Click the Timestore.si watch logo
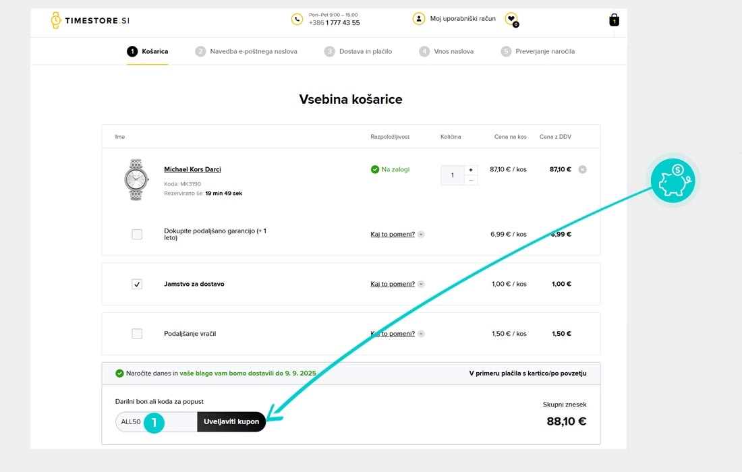The width and height of the screenshot is (742, 472). pyautogui.click(x=89, y=20)
